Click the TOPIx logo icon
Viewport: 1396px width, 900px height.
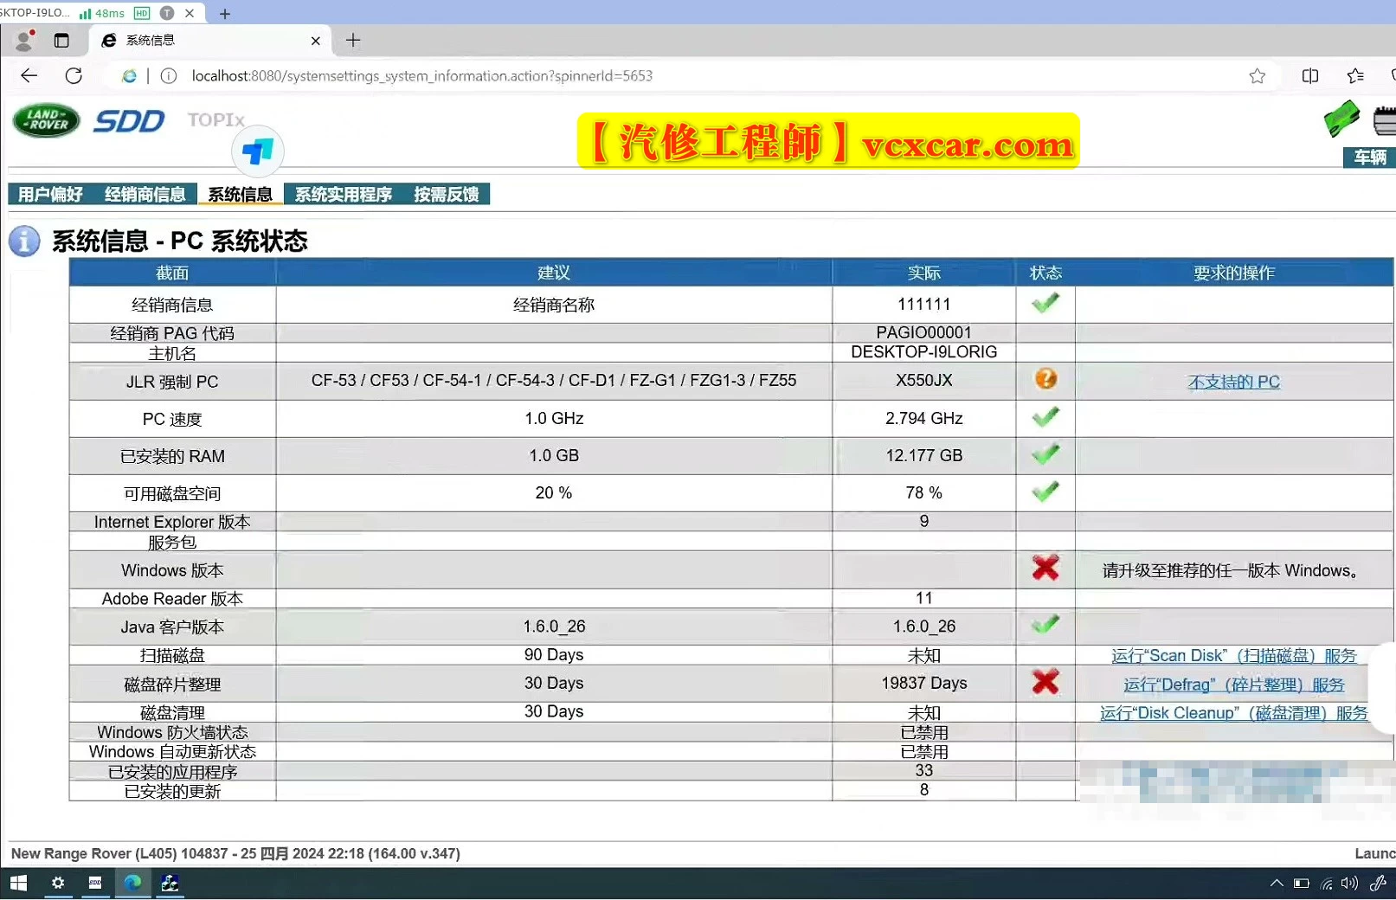(257, 152)
